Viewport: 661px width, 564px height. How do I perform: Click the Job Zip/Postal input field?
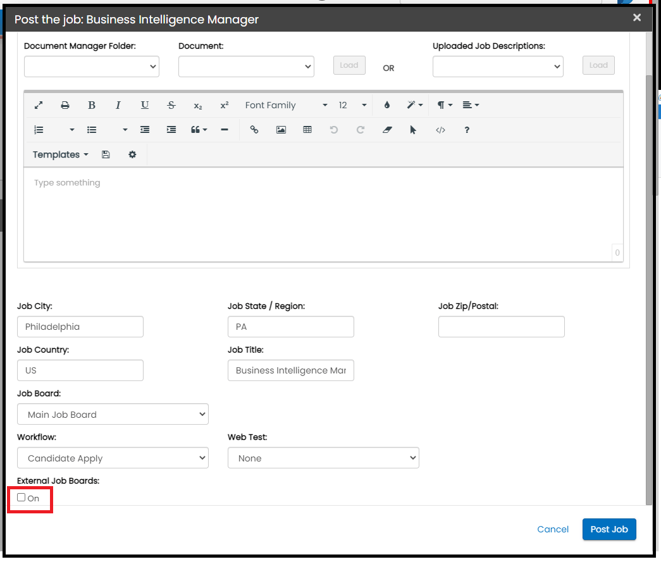[x=501, y=327]
